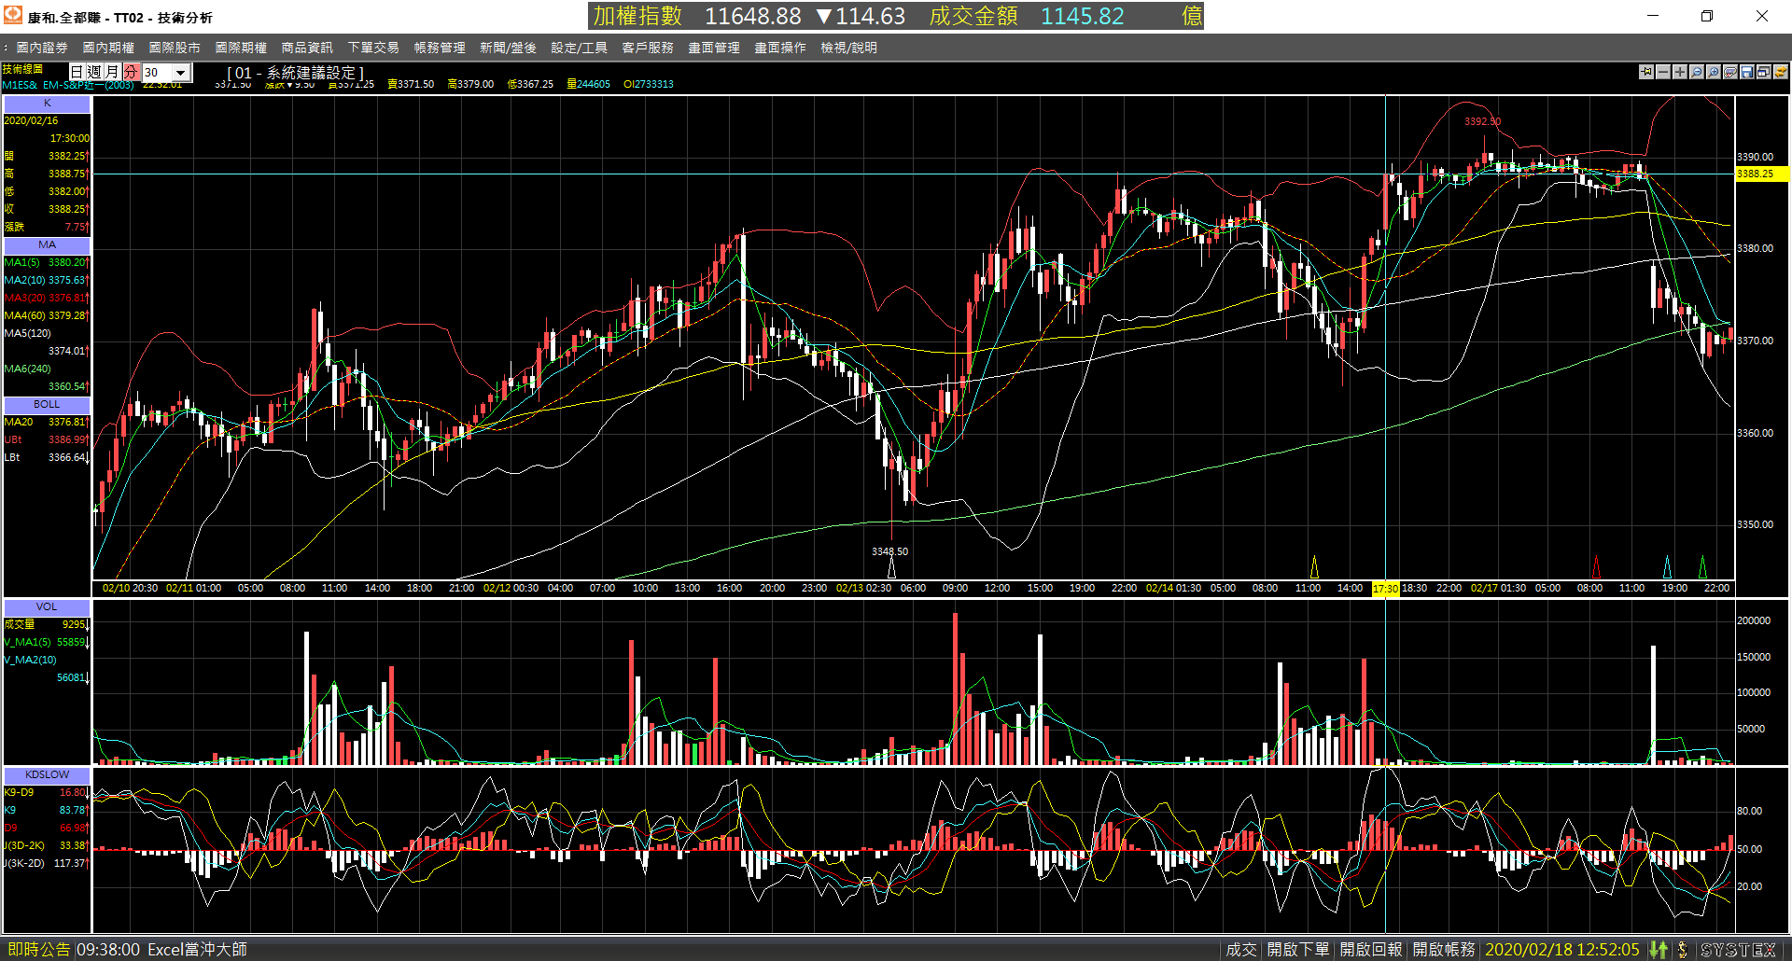Click the [01 - 系統建議設定] label

pyautogui.click(x=295, y=73)
